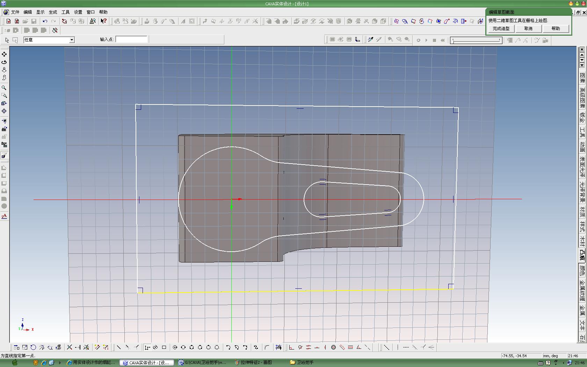Toggle the box selection mode button

click(15, 40)
